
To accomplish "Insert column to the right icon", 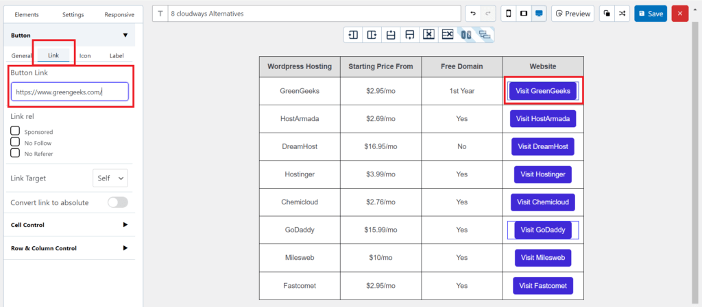I will 372,34.
